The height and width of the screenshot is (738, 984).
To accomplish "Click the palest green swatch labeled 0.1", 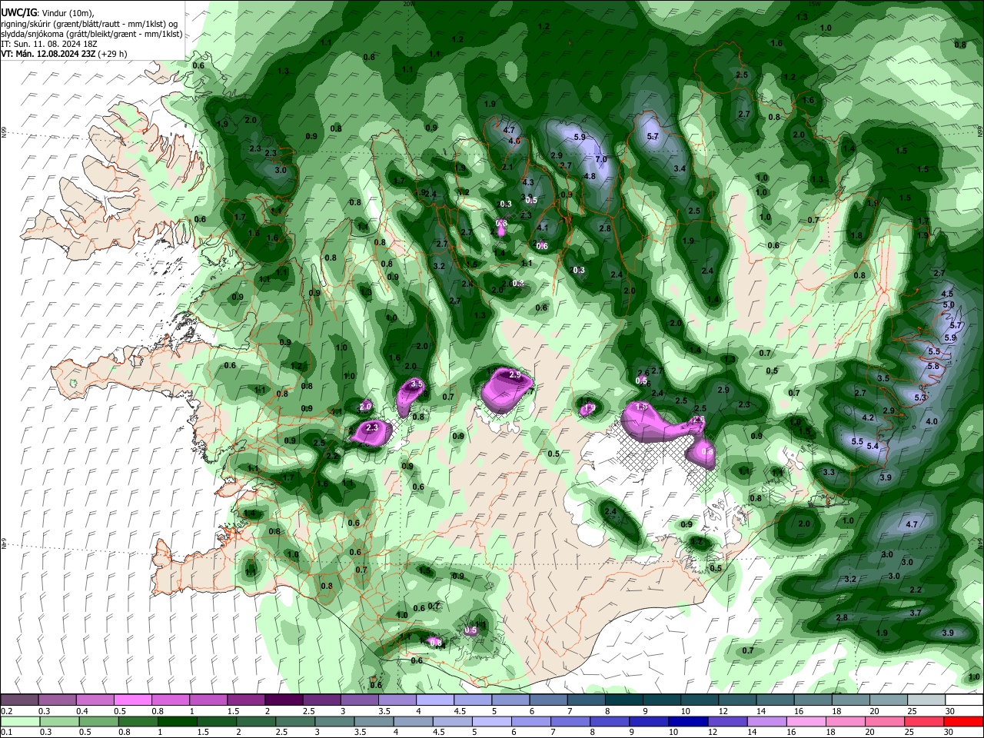I will (x=20, y=722).
